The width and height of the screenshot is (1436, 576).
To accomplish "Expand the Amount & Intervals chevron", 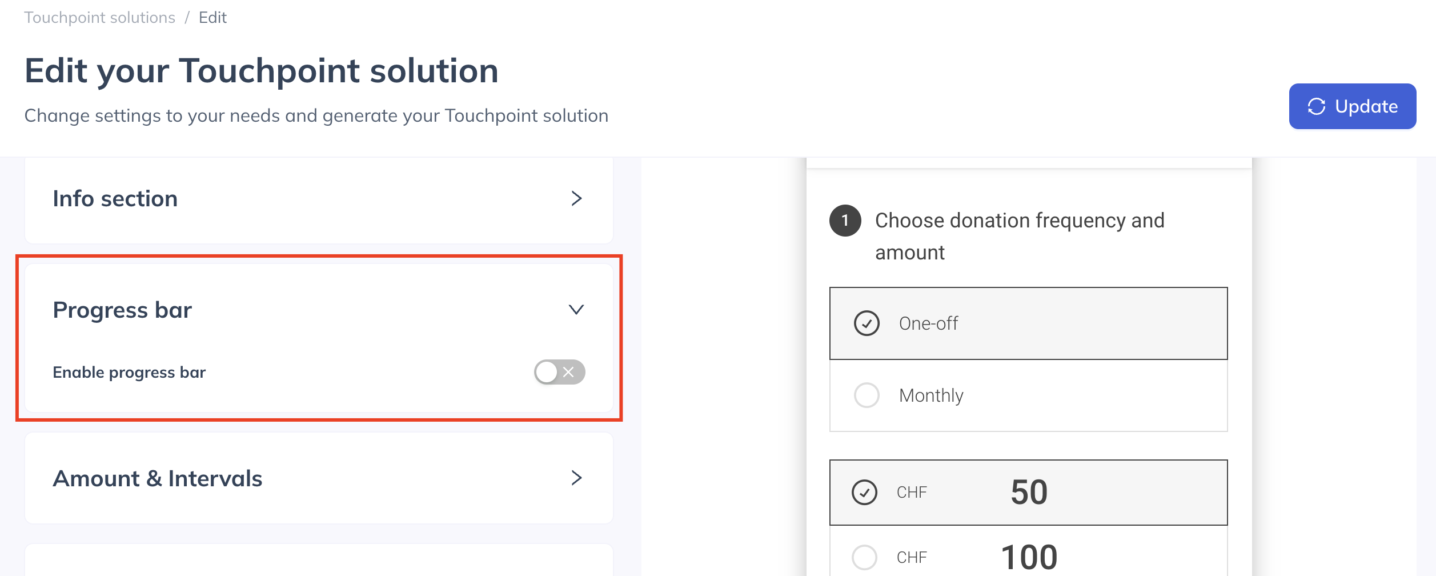I will pos(576,478).
